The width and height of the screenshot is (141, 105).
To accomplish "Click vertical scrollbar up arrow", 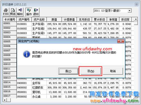I will point(136,19).
